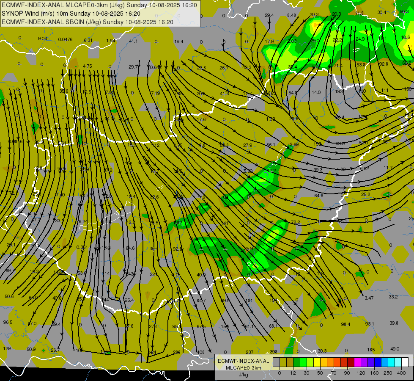Click the map value 33.2
Image resolution: width=414 pixels, height=381 pixels.
point(393,297)
